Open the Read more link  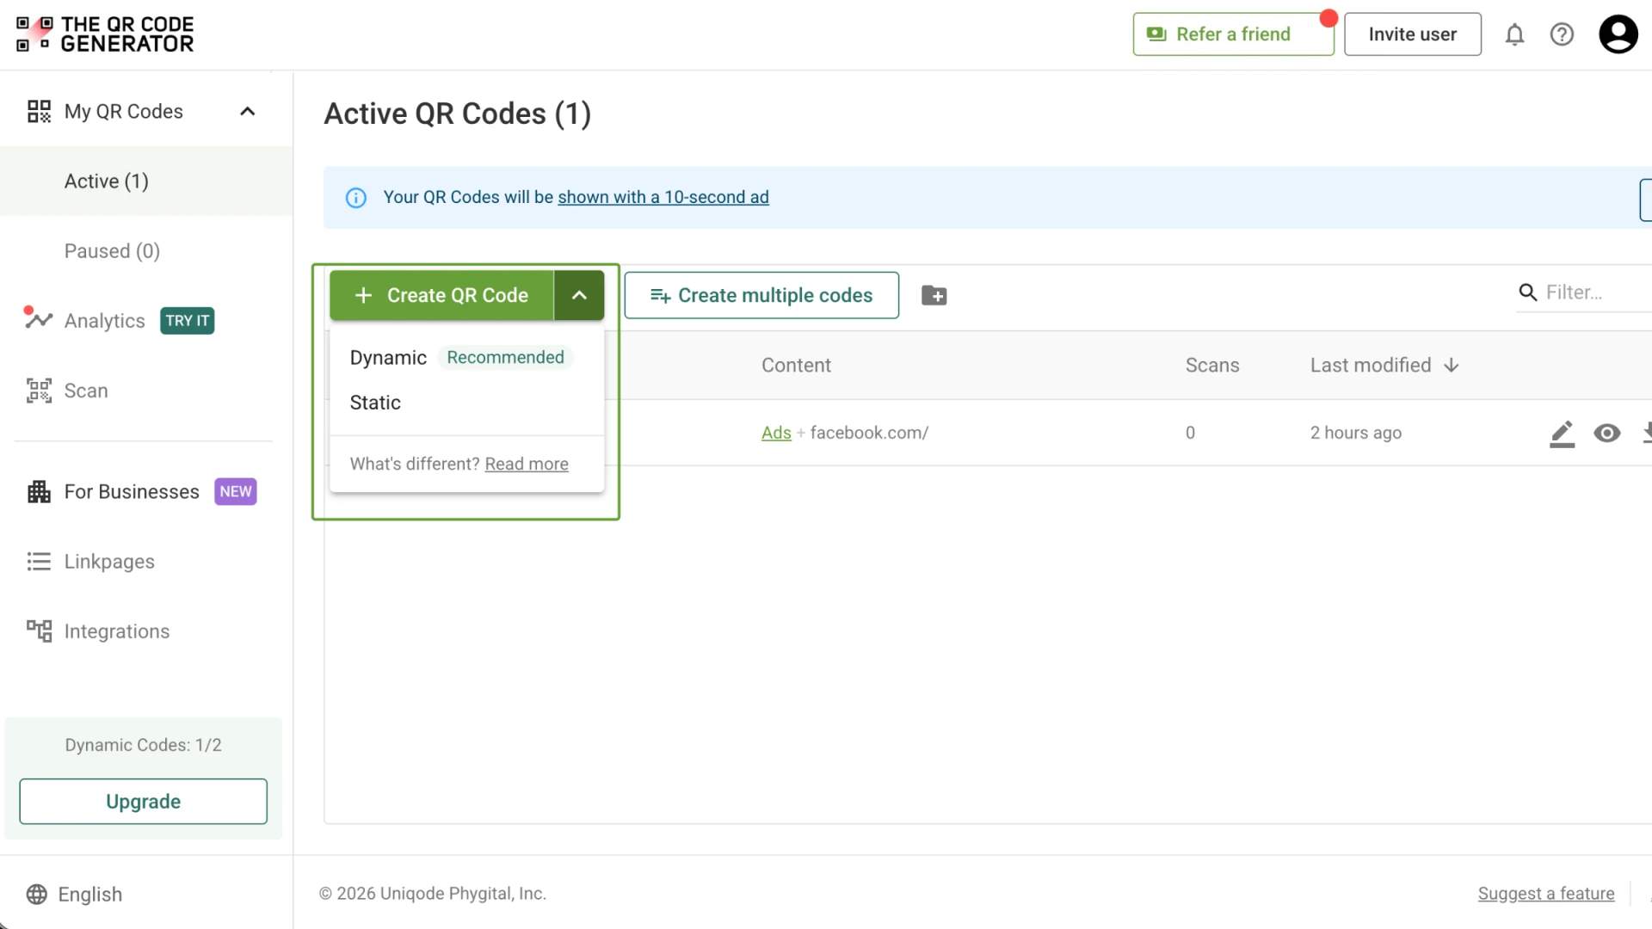[527, 464]
